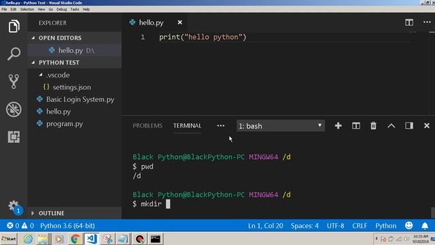435x245 pixels.
Task: Collapse the Python Test folder section
Action: click(74, 63)
